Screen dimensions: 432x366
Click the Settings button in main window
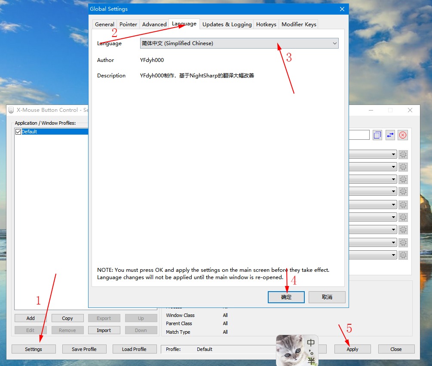point(34,349)
